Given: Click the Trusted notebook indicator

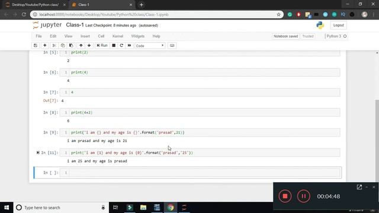Looking at the screenshot, I should [308, 36].
